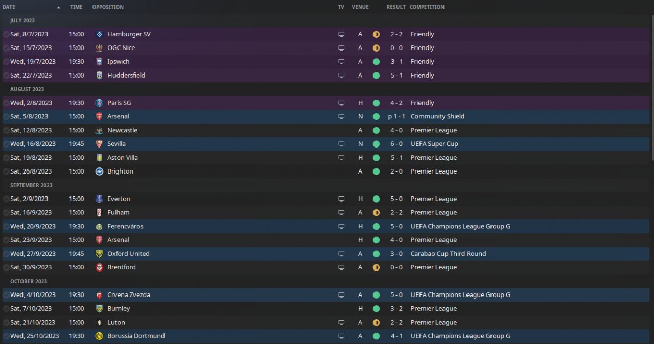Viewport: 654px width, 344px height.
Task: Sort by the Opposition column header
Action: [x=108, y=7]
